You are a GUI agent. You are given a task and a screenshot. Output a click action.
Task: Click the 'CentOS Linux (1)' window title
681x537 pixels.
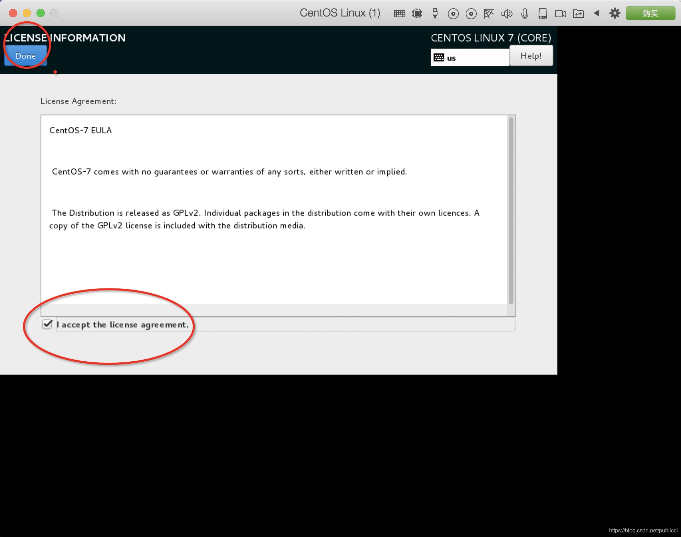coord(340,13)
